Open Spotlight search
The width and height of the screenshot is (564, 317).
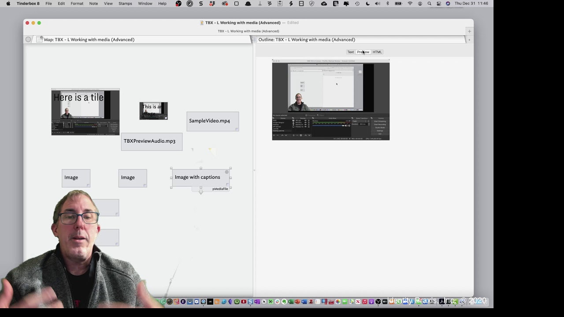pyautogui.click(x=430, y=4)
